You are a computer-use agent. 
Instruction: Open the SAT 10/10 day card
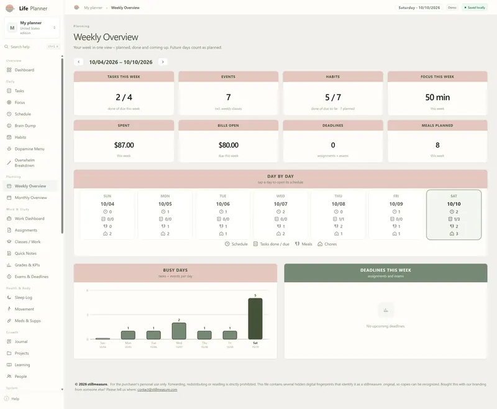(454, 215)
